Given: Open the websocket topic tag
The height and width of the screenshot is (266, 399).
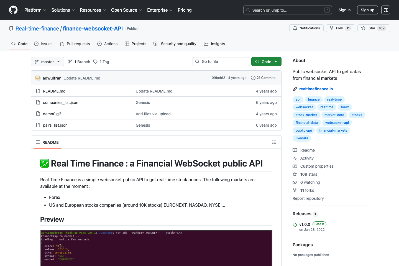Looking at the screenshot, I should pyautogui.click(x=304, y=107).
